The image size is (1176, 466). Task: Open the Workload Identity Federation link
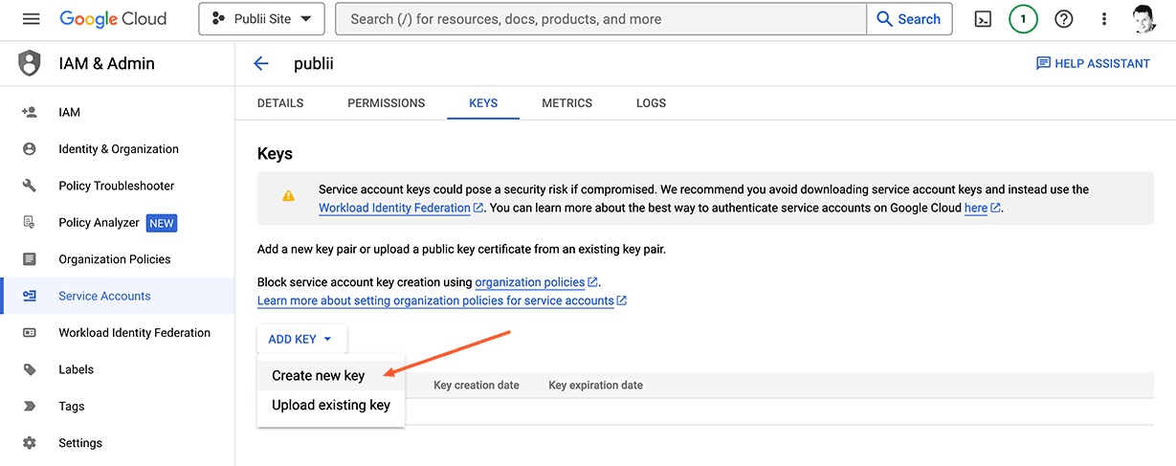(x=394, y=208)
